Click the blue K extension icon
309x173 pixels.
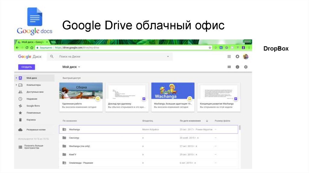(221, 48)
